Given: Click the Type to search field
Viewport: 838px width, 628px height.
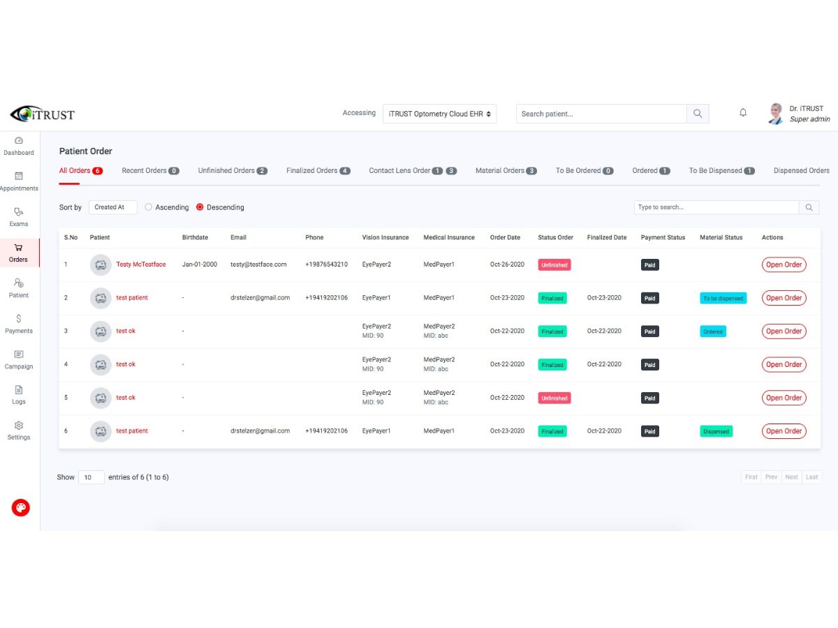Looking at the screenshot, I should (716, 207).
